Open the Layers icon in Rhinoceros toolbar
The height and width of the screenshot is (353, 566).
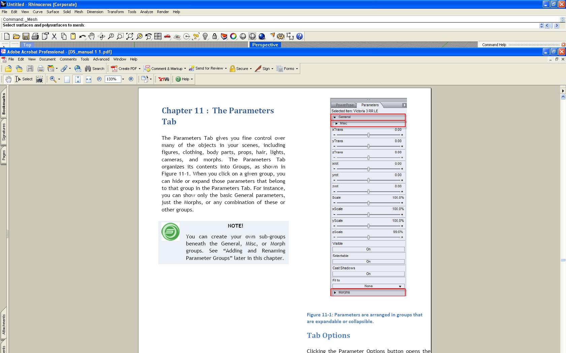(x=224, y=36)
